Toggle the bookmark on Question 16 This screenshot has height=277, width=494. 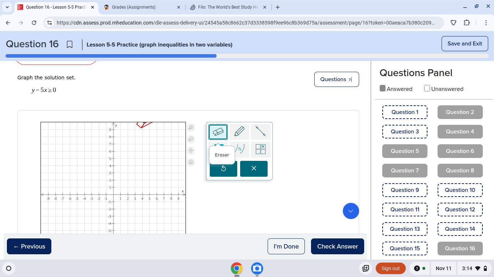69,44
